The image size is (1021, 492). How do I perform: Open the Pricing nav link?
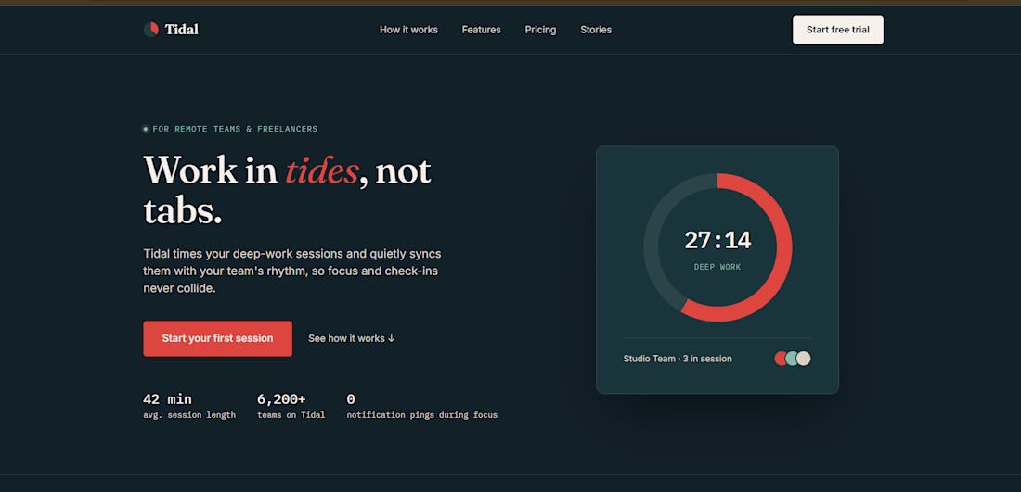(x=540, y=30)
